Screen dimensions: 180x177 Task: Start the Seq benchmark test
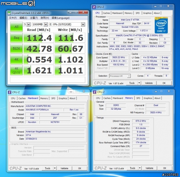click(16, 37)
